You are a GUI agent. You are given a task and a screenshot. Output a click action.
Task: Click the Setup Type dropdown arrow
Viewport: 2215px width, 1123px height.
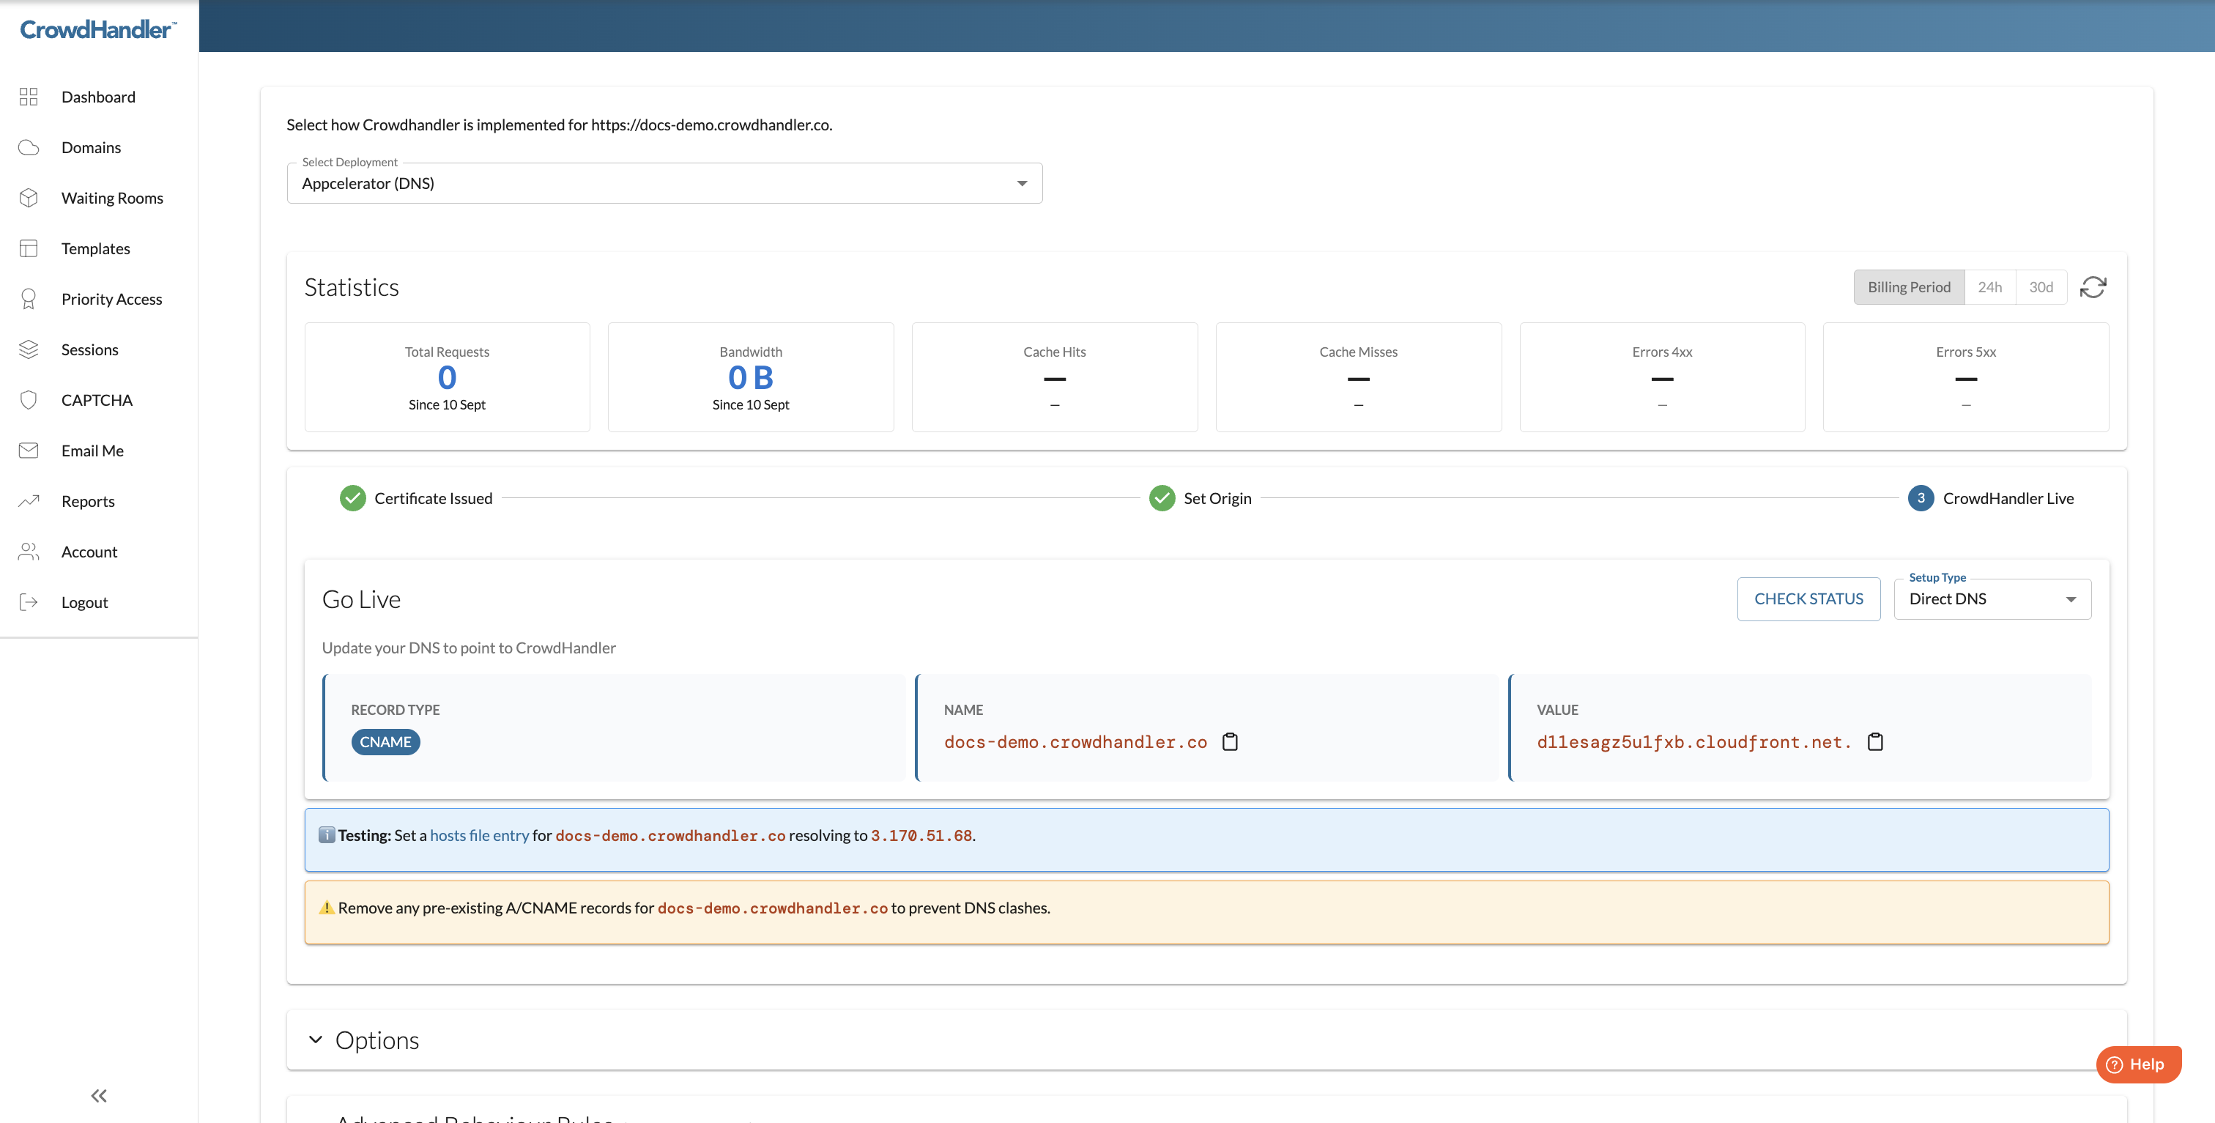(2071, 599)
